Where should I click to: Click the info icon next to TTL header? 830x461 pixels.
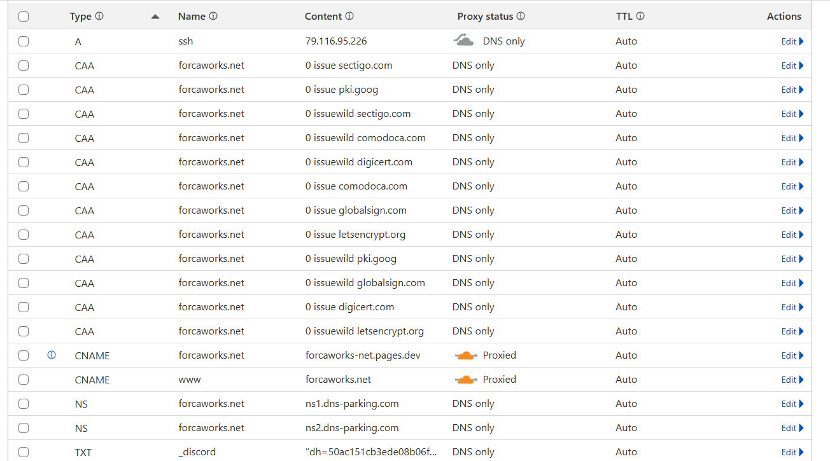click(x=640, y=17)
